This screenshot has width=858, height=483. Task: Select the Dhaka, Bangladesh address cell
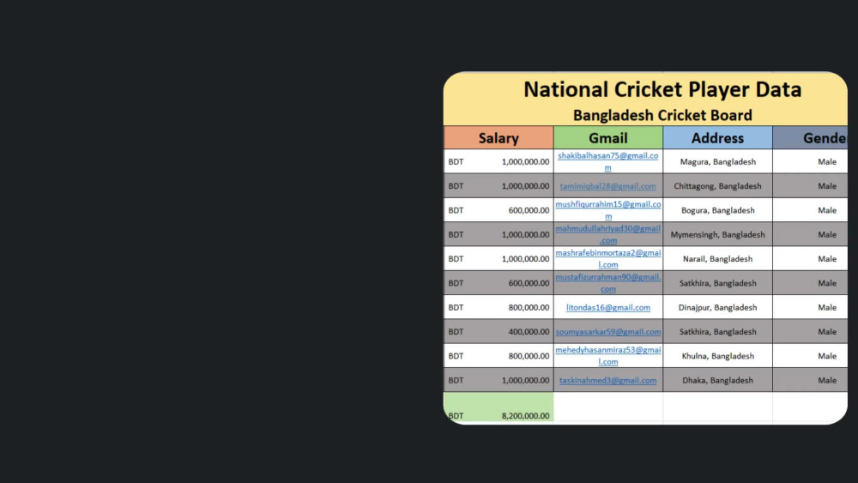pos(717,380)
